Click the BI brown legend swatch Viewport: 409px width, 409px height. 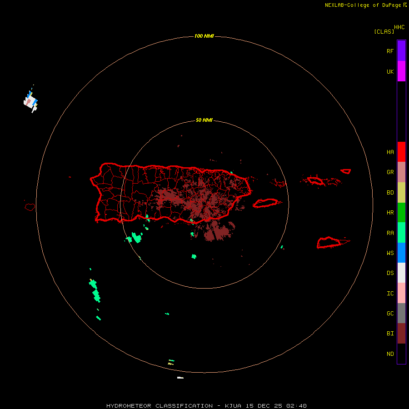click(401, 333)
